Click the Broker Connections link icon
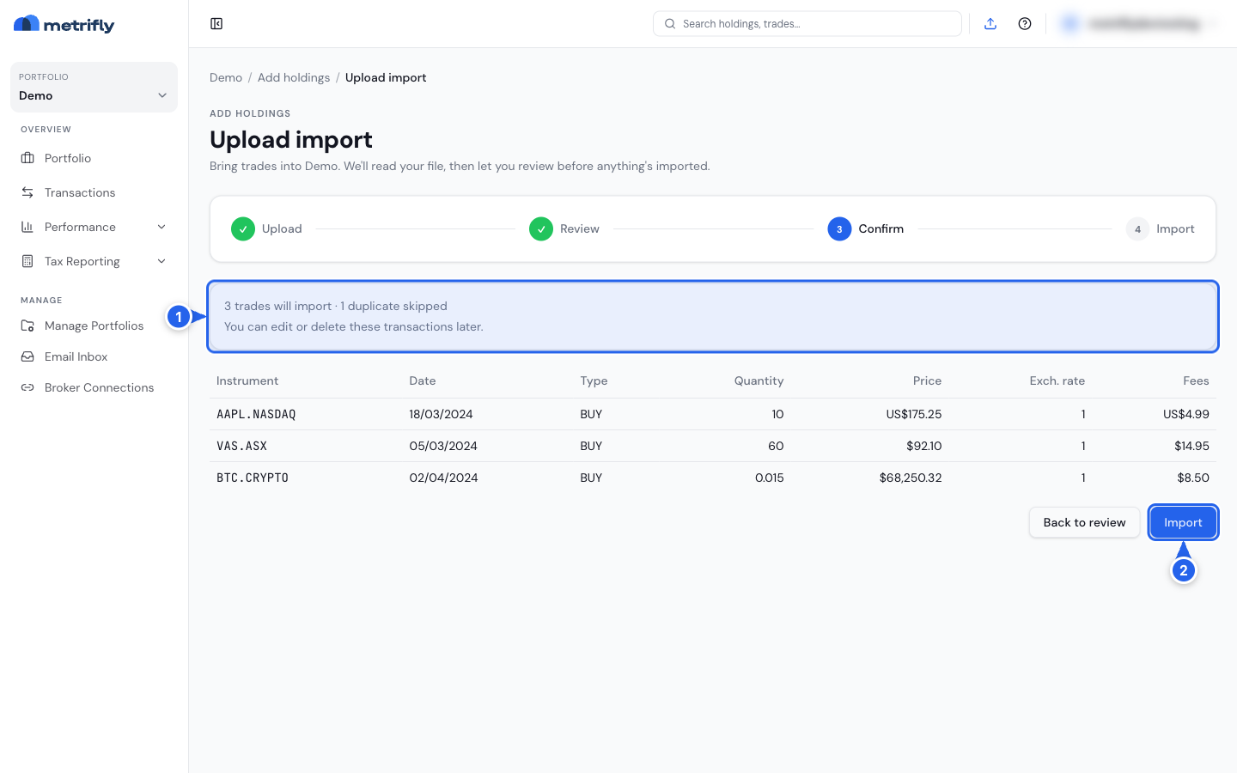The width and height of the screenshot is (1237, 773). [27, 387]
